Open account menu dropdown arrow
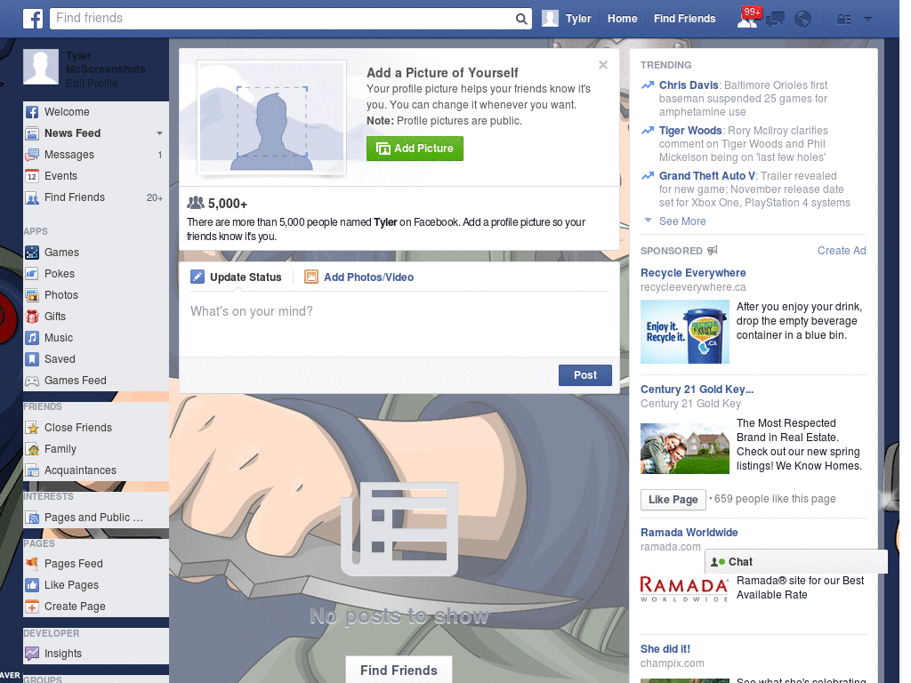 point(867,20)
